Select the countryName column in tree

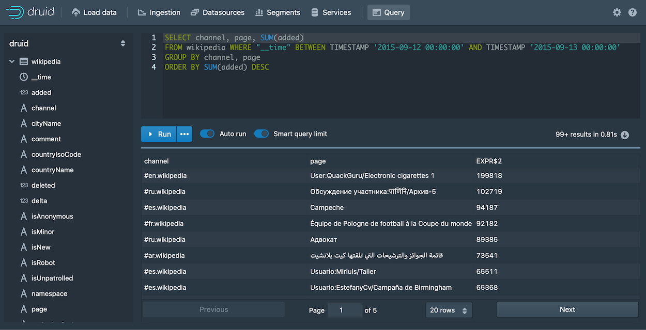[x=53, y=170]
